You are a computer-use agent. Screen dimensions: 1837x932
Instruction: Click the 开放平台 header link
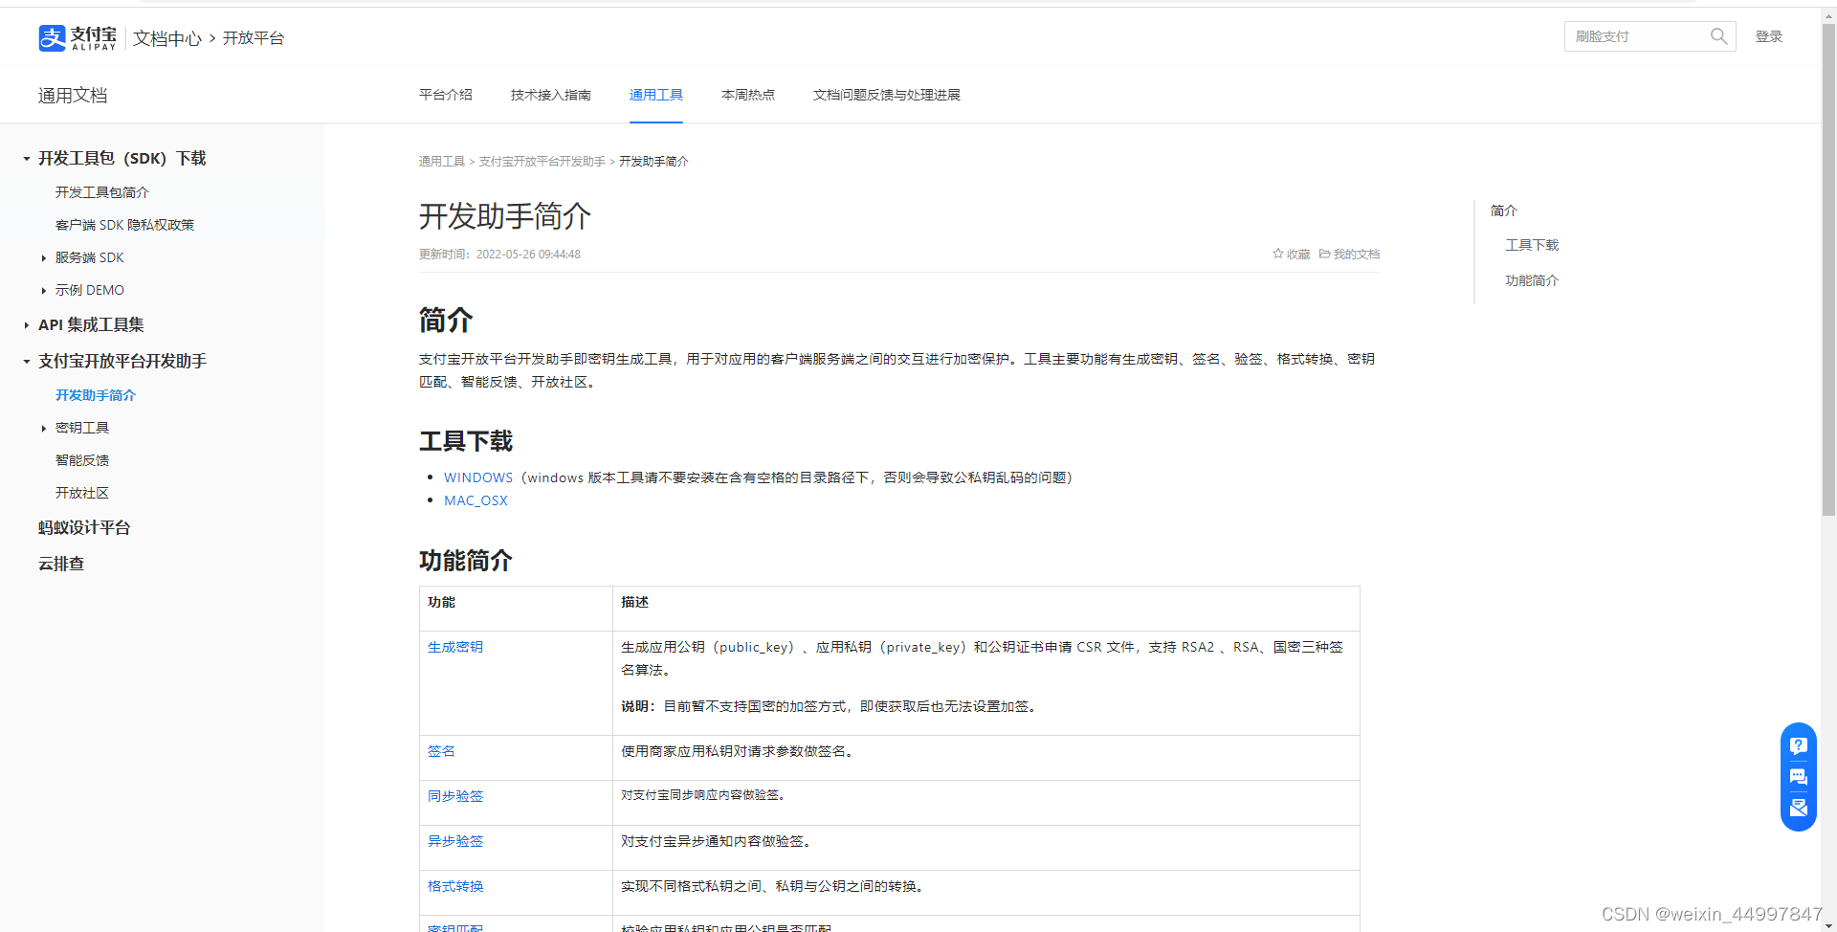(254, 38)
